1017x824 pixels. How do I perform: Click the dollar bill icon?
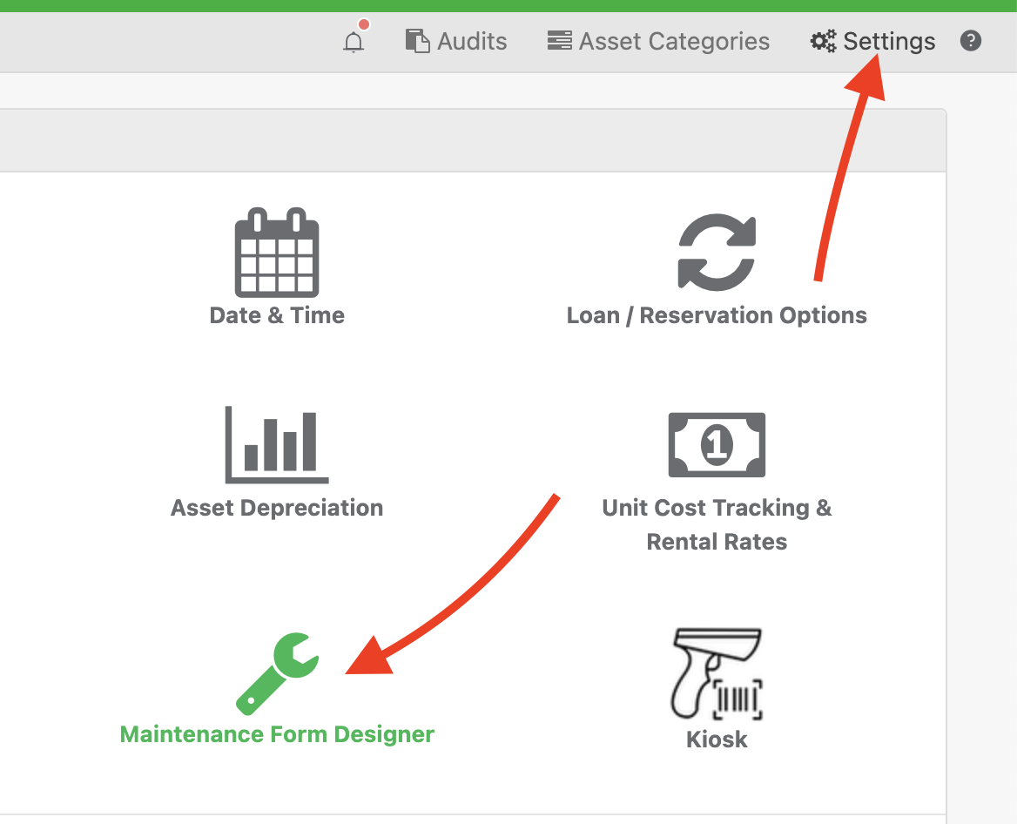coord(717,444)
